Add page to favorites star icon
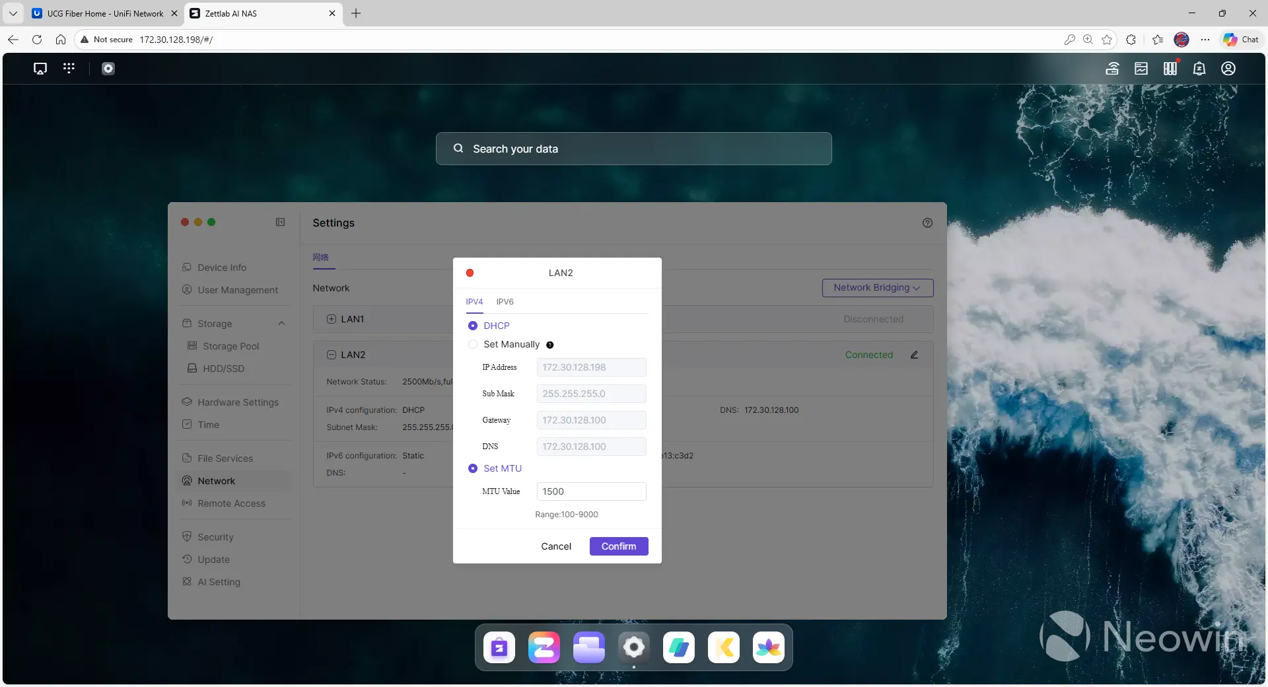Image resolution: width=1268 pixels, height=687 pixels. 1107,40
